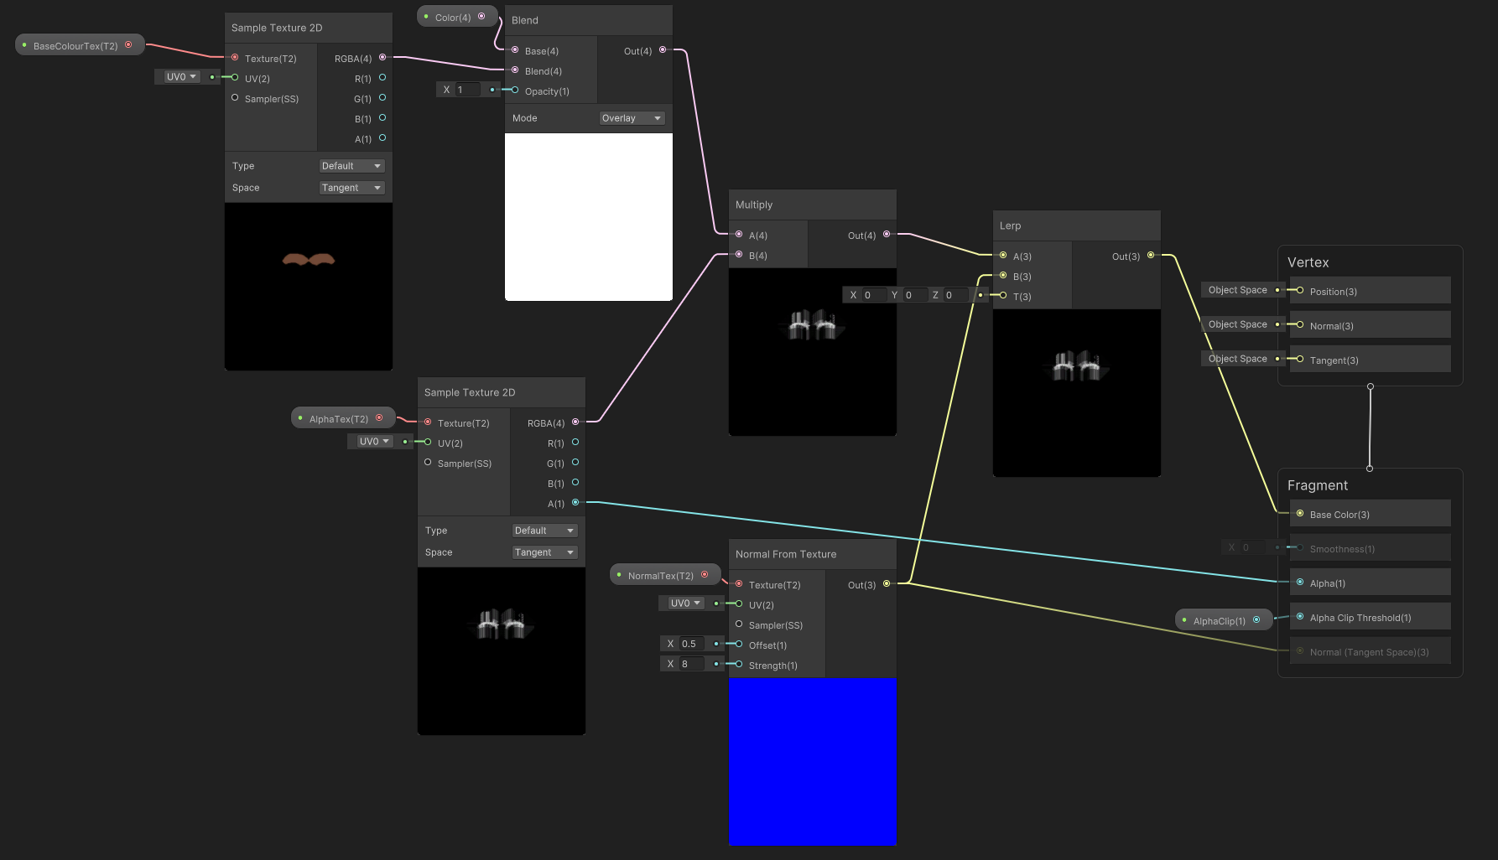
Task: Click the Lerp node Out(3) output port
Action: pyautogui.click(x=1151, y=255)
